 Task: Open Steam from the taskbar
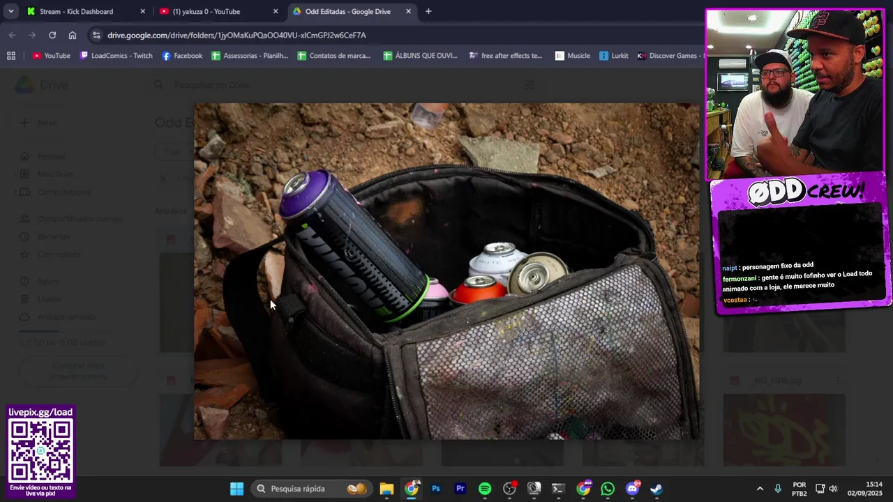point(656,489)
